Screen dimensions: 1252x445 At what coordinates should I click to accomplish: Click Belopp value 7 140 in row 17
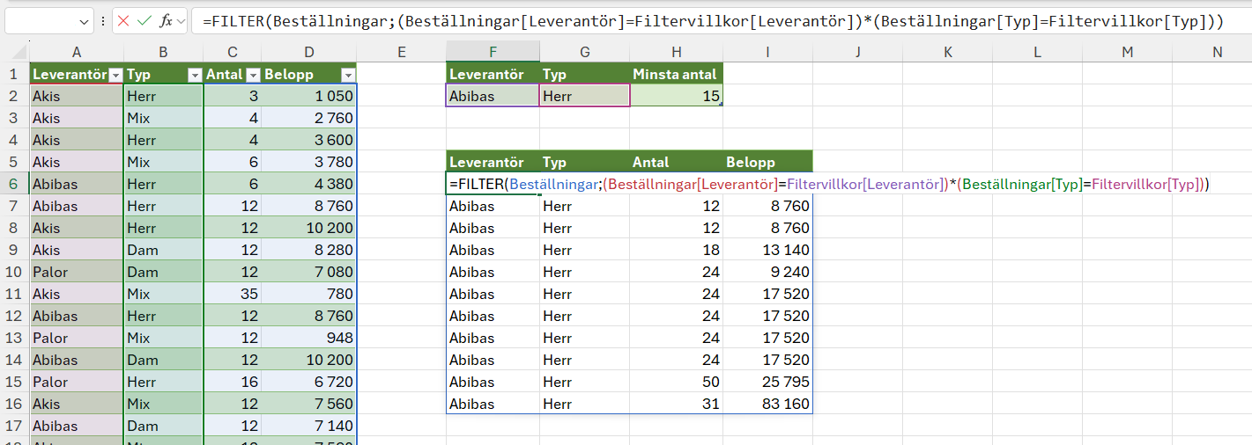pyautogui.click(x=308, y=426)
